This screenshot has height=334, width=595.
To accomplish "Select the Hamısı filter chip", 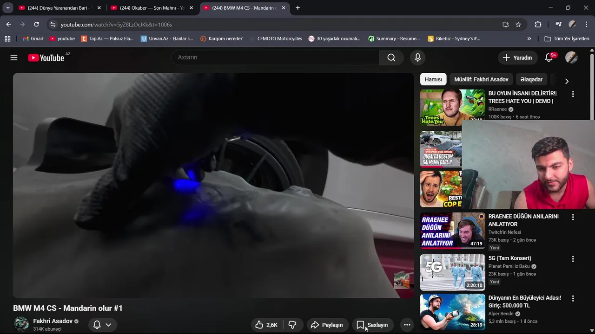I will coord(433,79).
